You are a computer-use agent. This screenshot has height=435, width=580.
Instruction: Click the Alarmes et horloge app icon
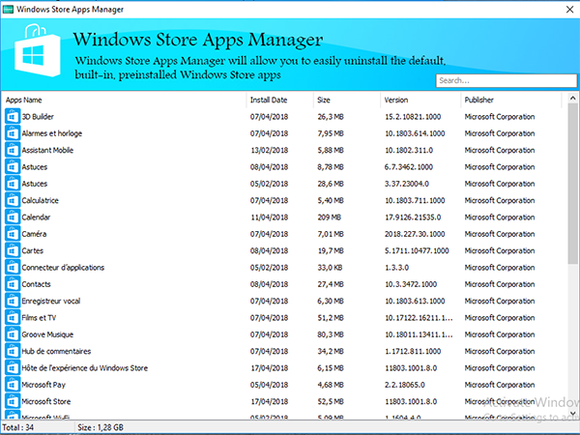coord(13,133)
